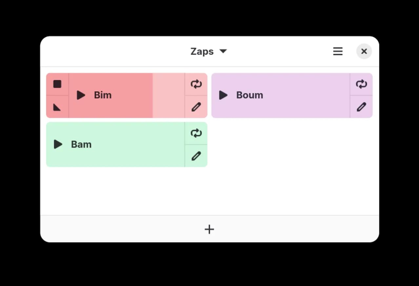
Task: Open the hamburger main menu
Action: click(x=338, y=51)
